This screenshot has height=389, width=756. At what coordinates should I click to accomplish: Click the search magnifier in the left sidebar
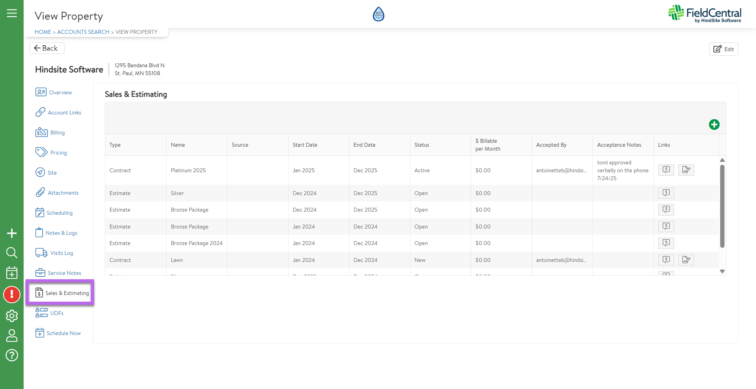click(12, 253)
